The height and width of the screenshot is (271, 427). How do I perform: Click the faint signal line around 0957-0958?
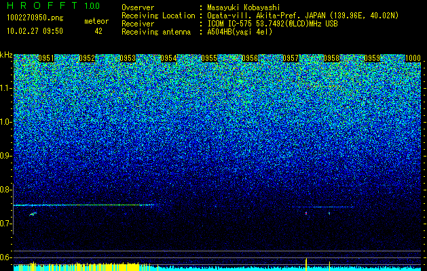322,207
